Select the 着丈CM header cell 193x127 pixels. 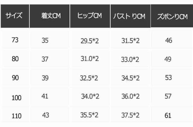pyautogui.click(x=51, y=16)
